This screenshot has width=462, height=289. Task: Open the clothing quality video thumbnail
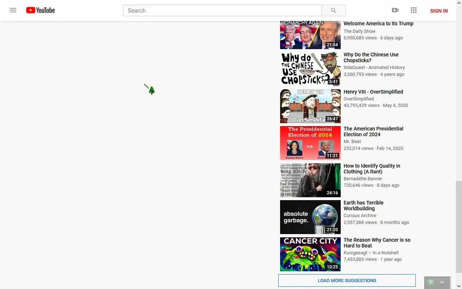tap(310, 180)
